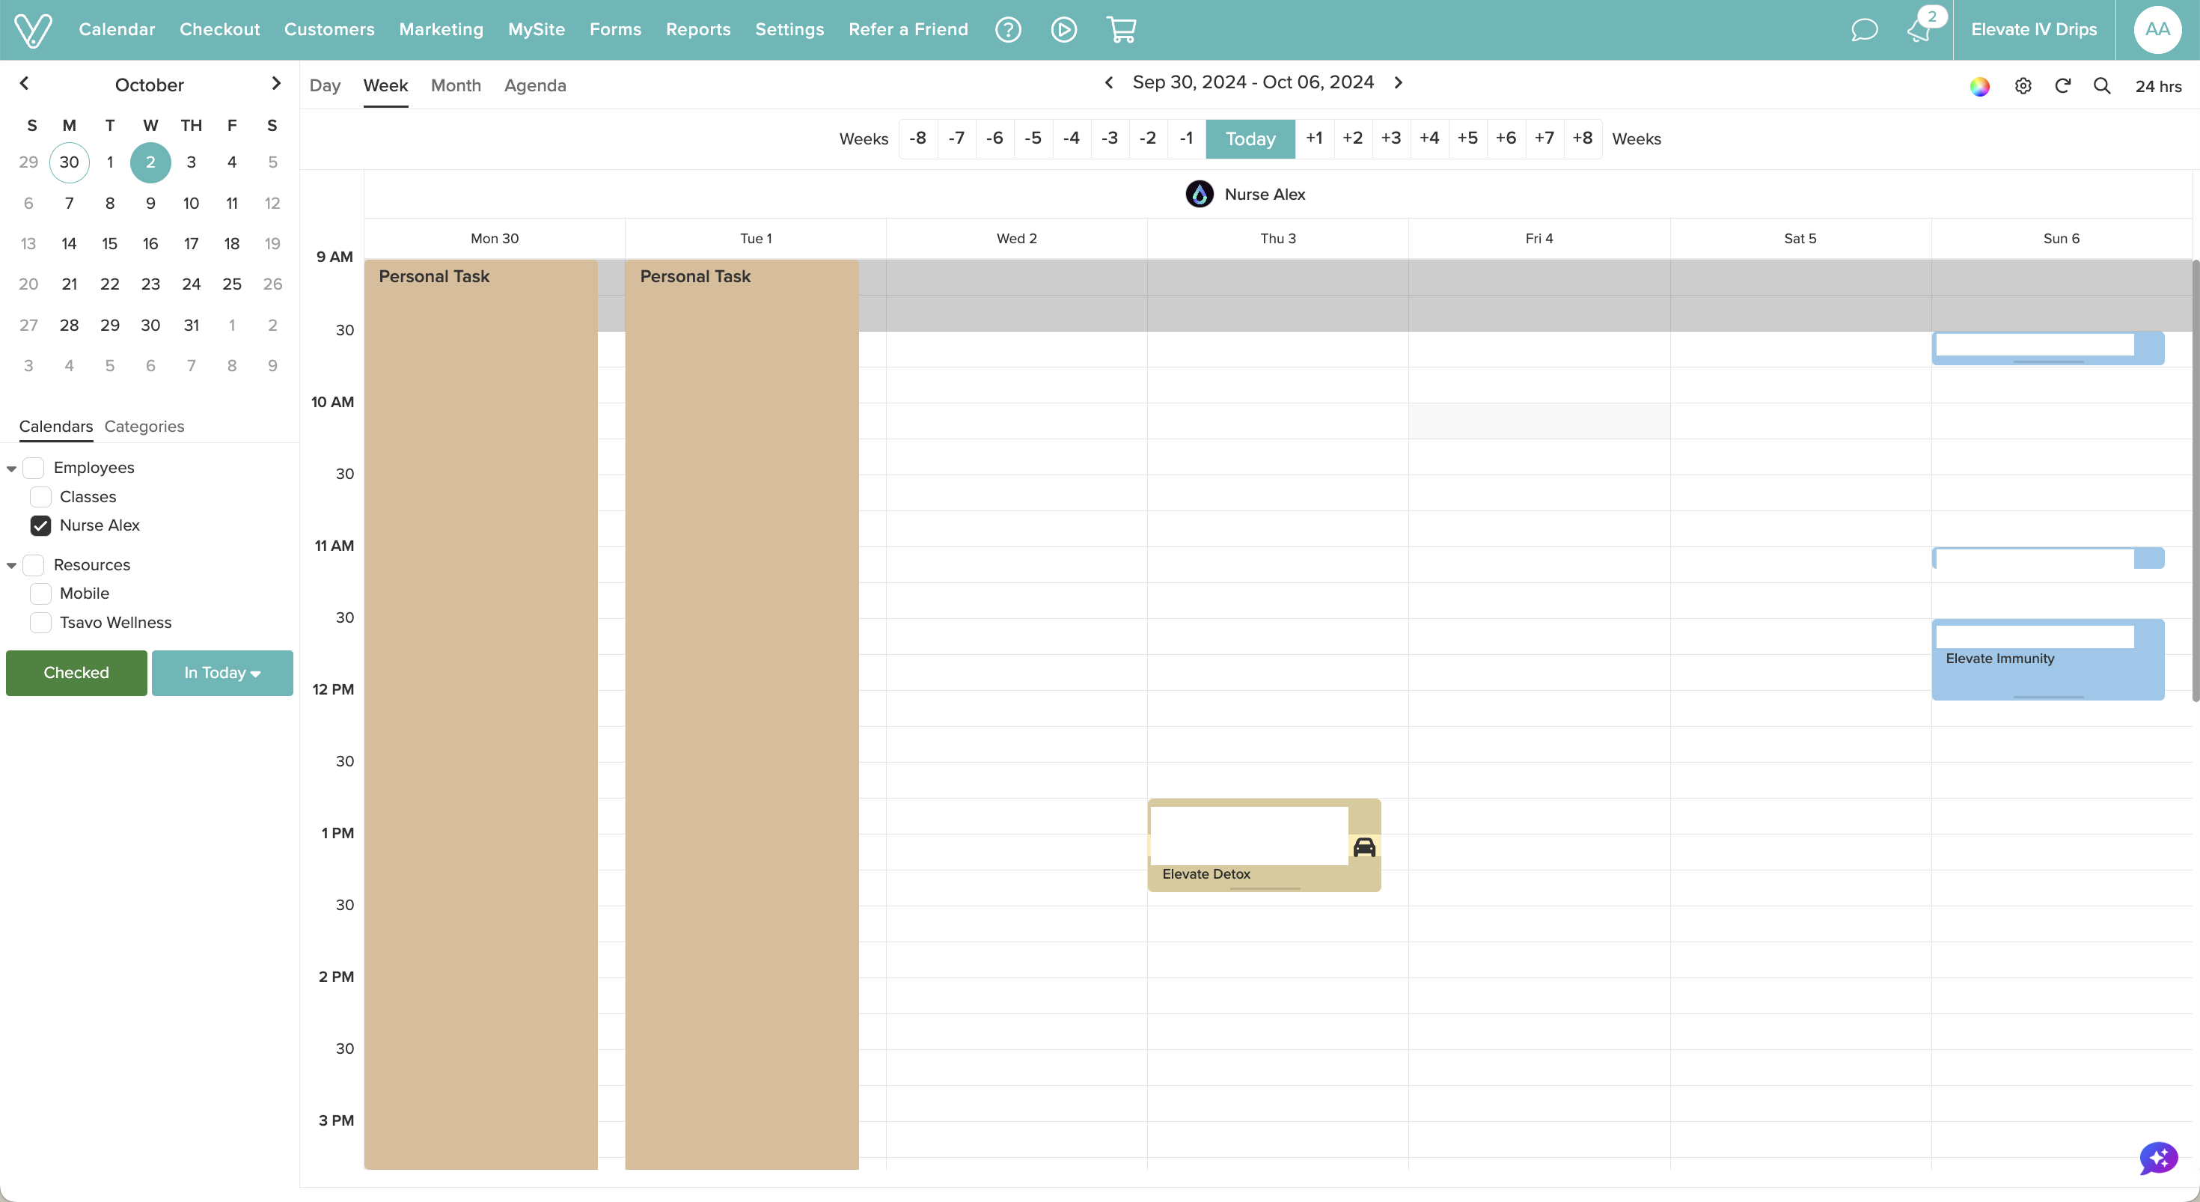Open the calendar settings gear icon
This screenshot has height=1202, width=2200.
[x=2023, y=86]
